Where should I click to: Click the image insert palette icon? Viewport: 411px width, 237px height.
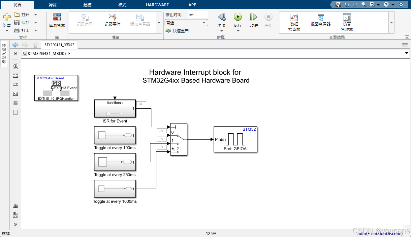point(16,103)
